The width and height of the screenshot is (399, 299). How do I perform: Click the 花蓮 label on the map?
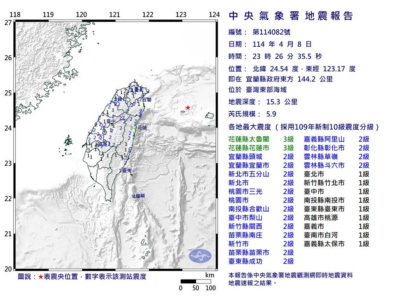click(142, 128)
